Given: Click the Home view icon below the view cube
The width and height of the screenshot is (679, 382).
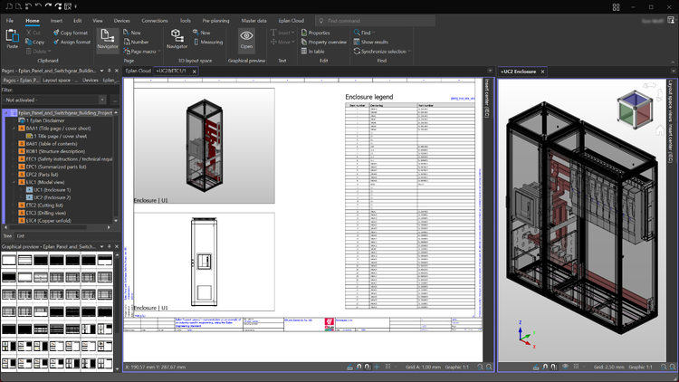Looking at the screenshot, I should pyautogui.click(x=659, y=130).
